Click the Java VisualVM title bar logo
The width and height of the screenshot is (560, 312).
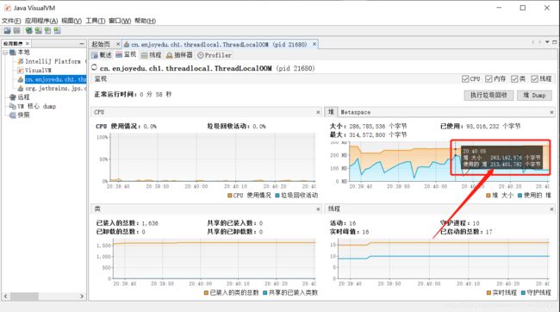pyautogui.click(x=7, y=8)
